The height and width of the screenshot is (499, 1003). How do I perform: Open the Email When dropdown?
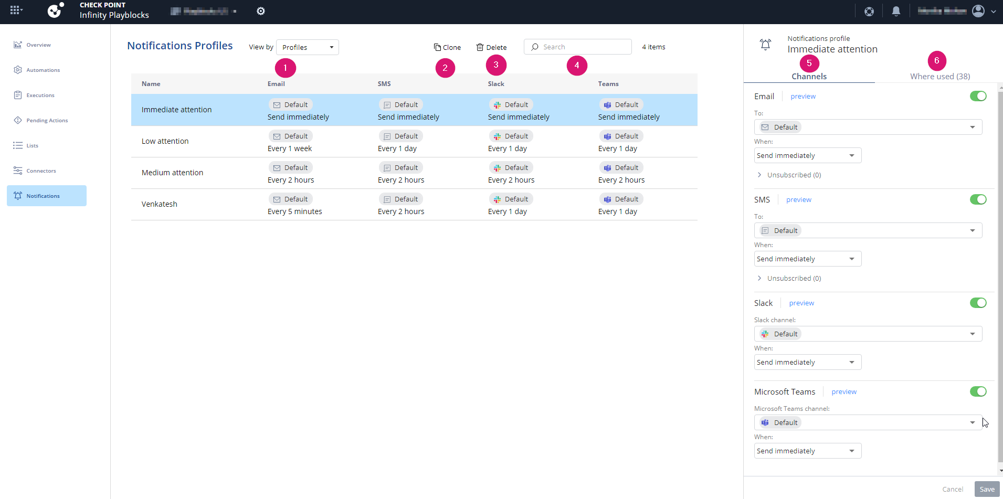[808, 155]
